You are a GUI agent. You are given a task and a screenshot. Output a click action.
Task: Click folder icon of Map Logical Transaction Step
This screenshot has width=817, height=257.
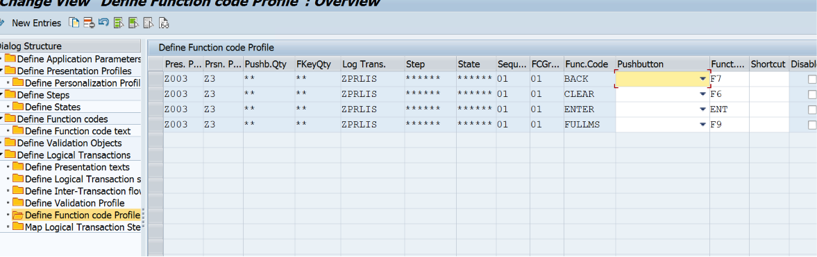click(18, 227)
